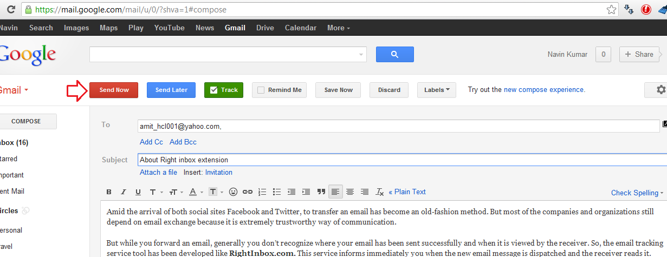This screenshot has width=667, height=257.
Task: Open the text background color picker
Action: (x=216, y=192)
